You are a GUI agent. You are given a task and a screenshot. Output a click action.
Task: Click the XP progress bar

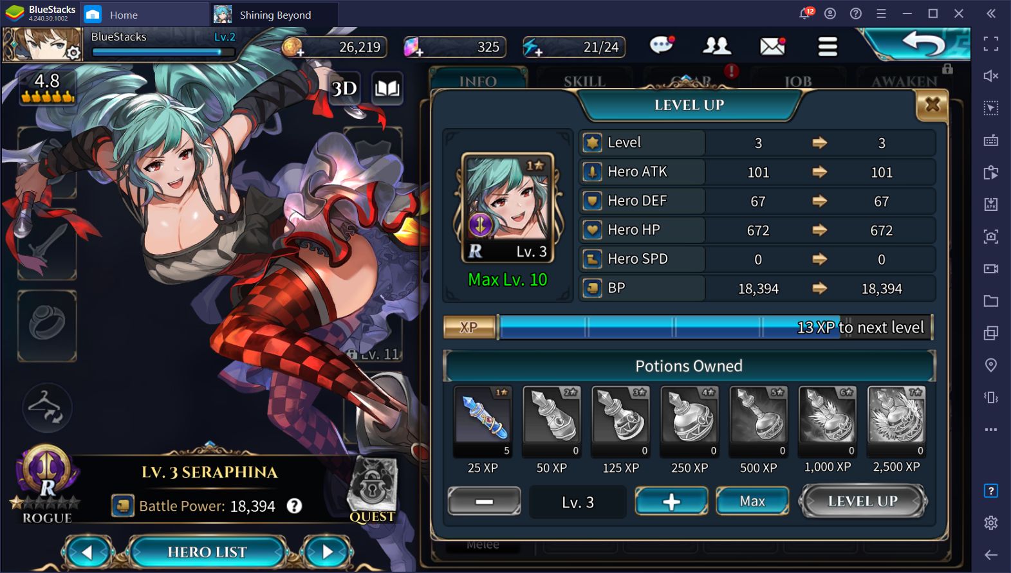(688, 327)
